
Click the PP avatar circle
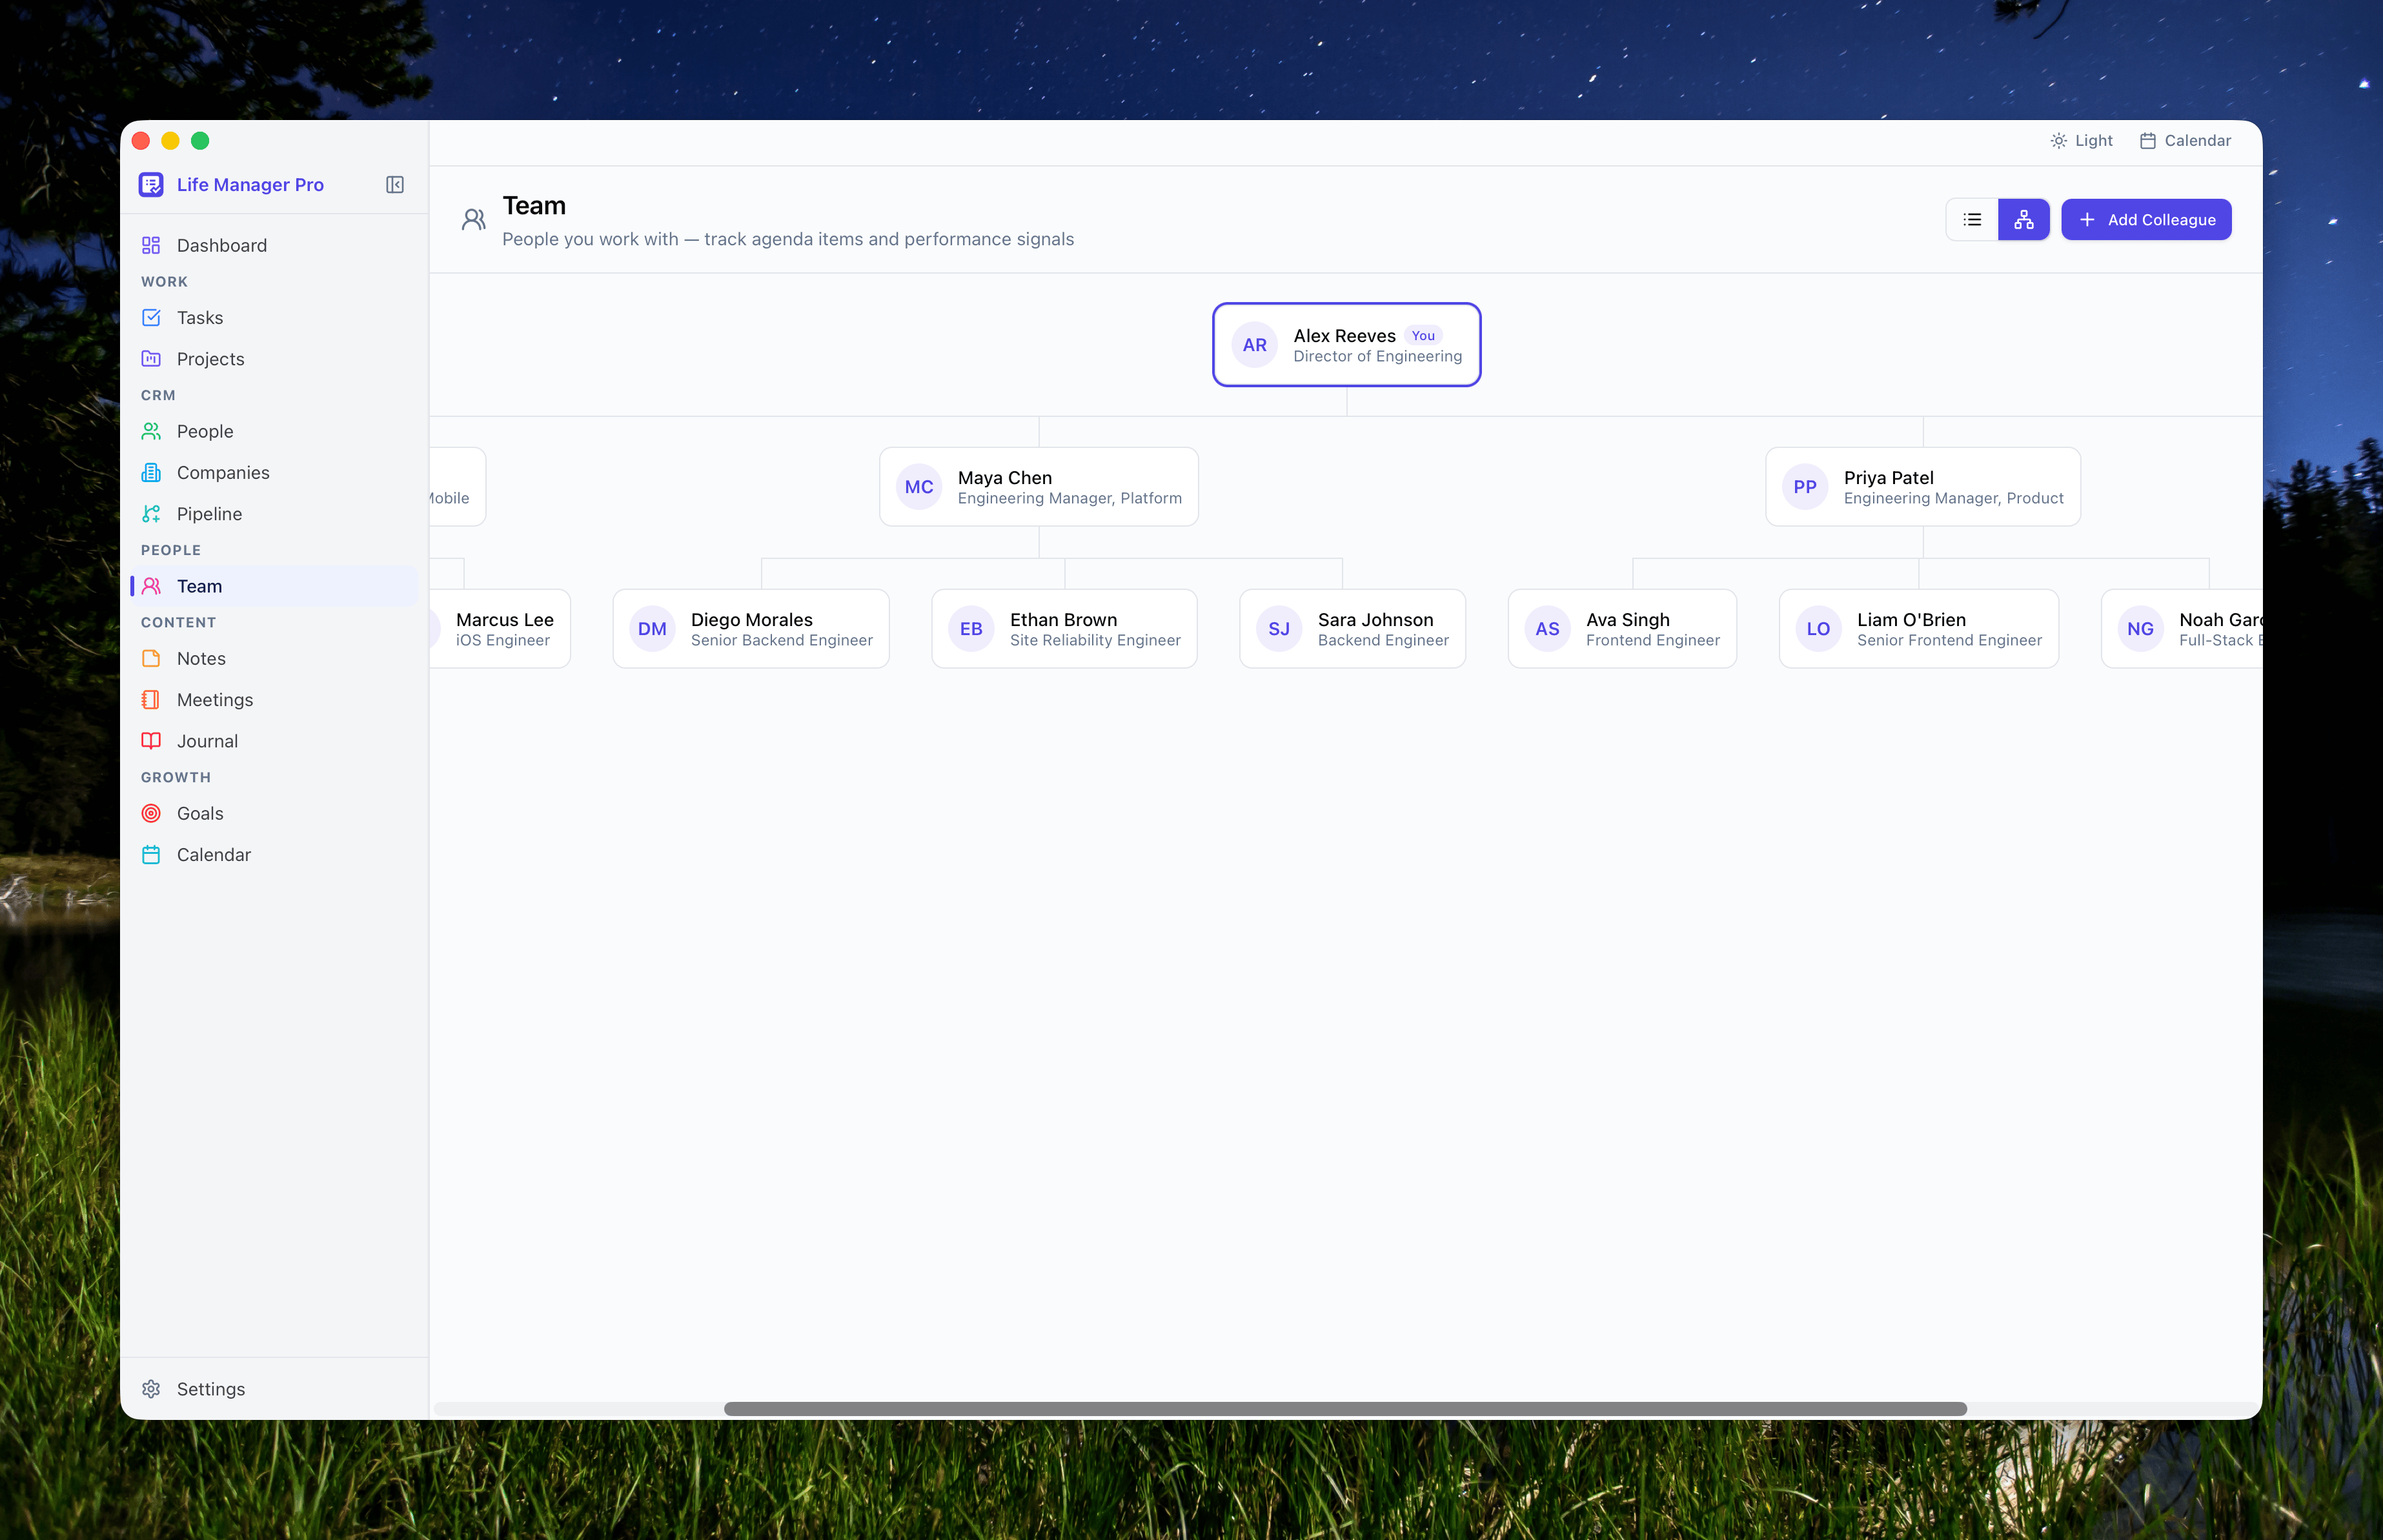pos(1805,487)
